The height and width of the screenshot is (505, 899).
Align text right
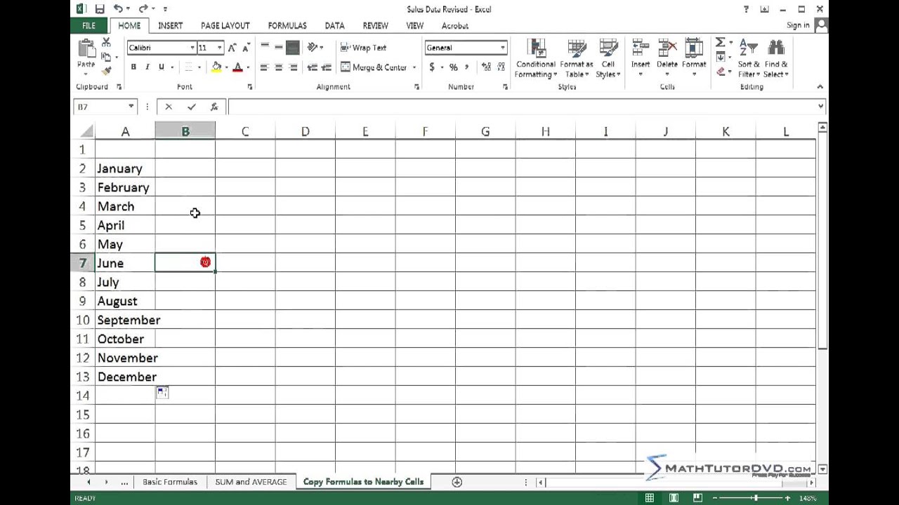(293, 67)
